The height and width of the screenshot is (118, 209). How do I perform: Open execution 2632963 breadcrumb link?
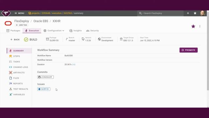[68, 13]
